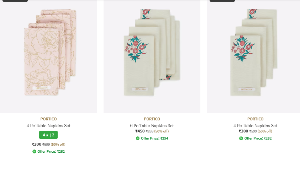Click the ₹450 price of the 6 Pc set
This screenshot has width=300, height=174.
(140, 131)
